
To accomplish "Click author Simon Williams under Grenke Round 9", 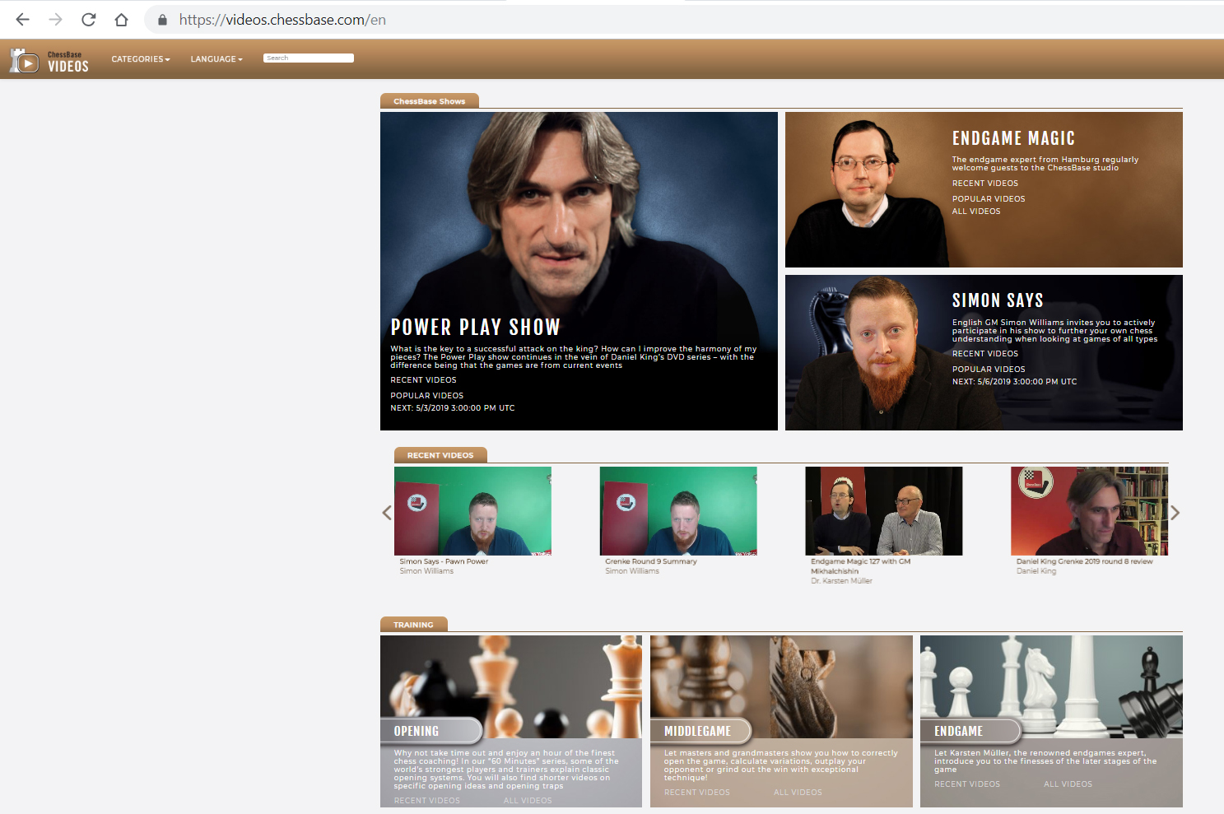I will pyautogui.click(x=632, y=571).
